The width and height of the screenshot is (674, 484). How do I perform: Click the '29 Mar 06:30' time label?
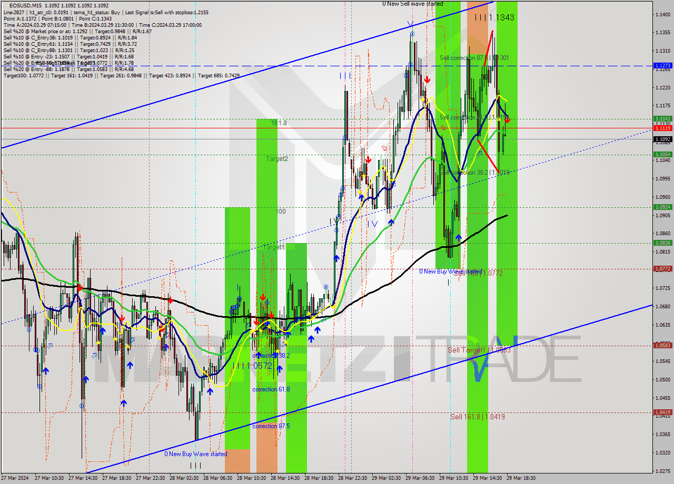click(x=420, y=478)
